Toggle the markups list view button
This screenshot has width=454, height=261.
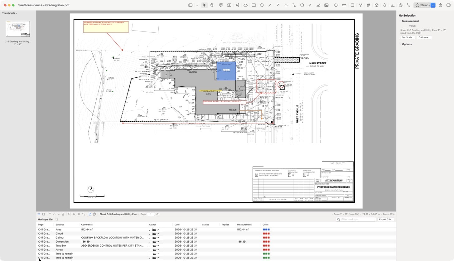tap(39, 214)
